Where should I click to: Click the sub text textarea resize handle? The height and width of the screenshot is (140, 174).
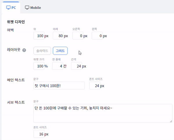click(x=171, y=121)
